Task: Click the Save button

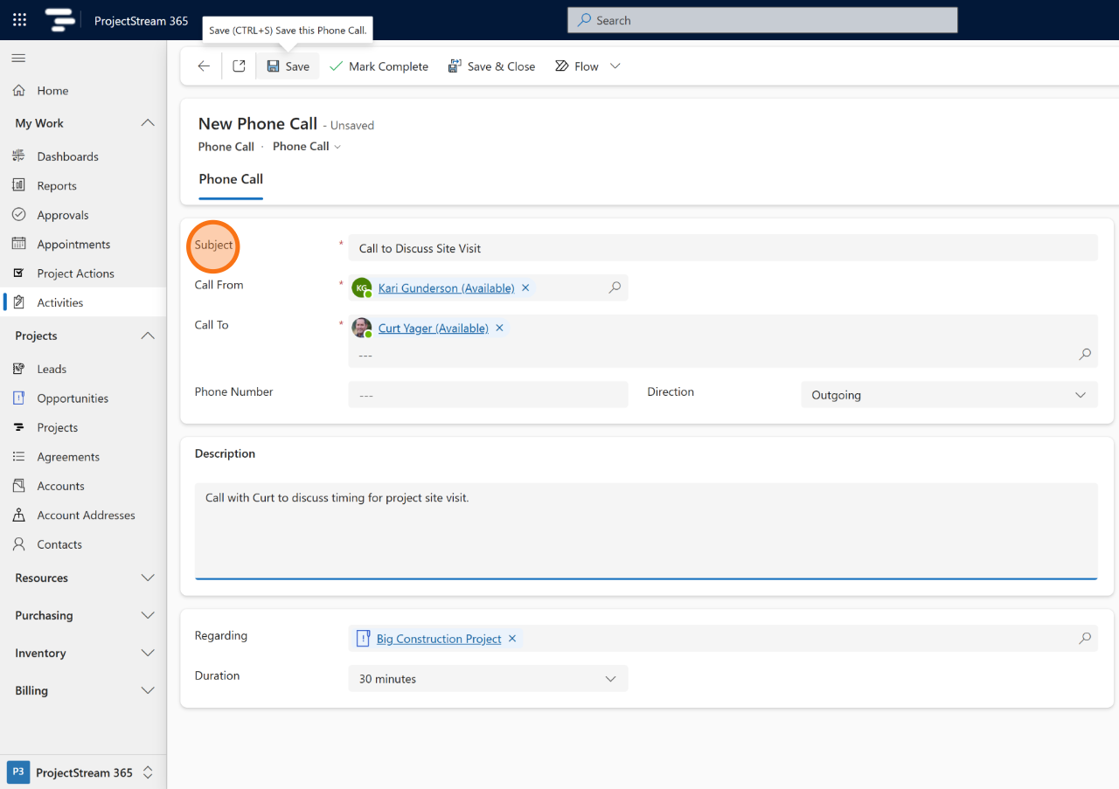Action: pyautogui.click(x=288, y=66)
